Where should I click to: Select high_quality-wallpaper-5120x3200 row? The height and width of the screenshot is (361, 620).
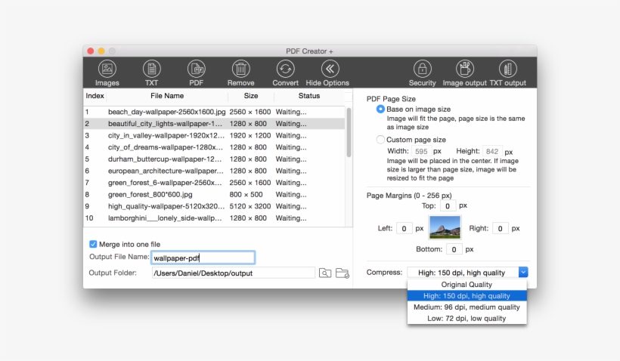pos(214,206)
